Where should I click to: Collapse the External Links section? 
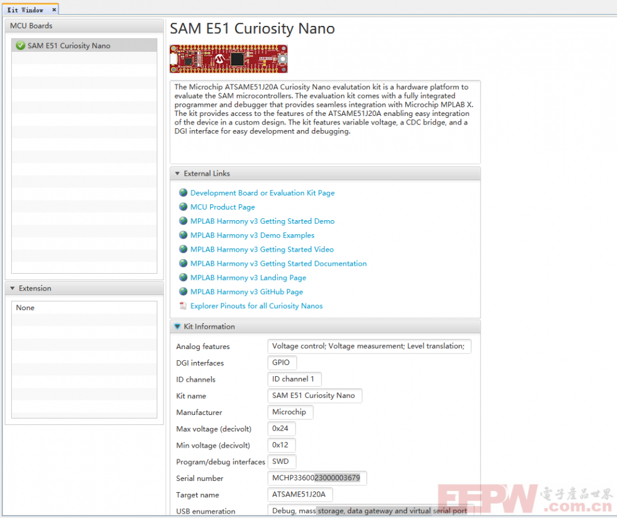178,173
